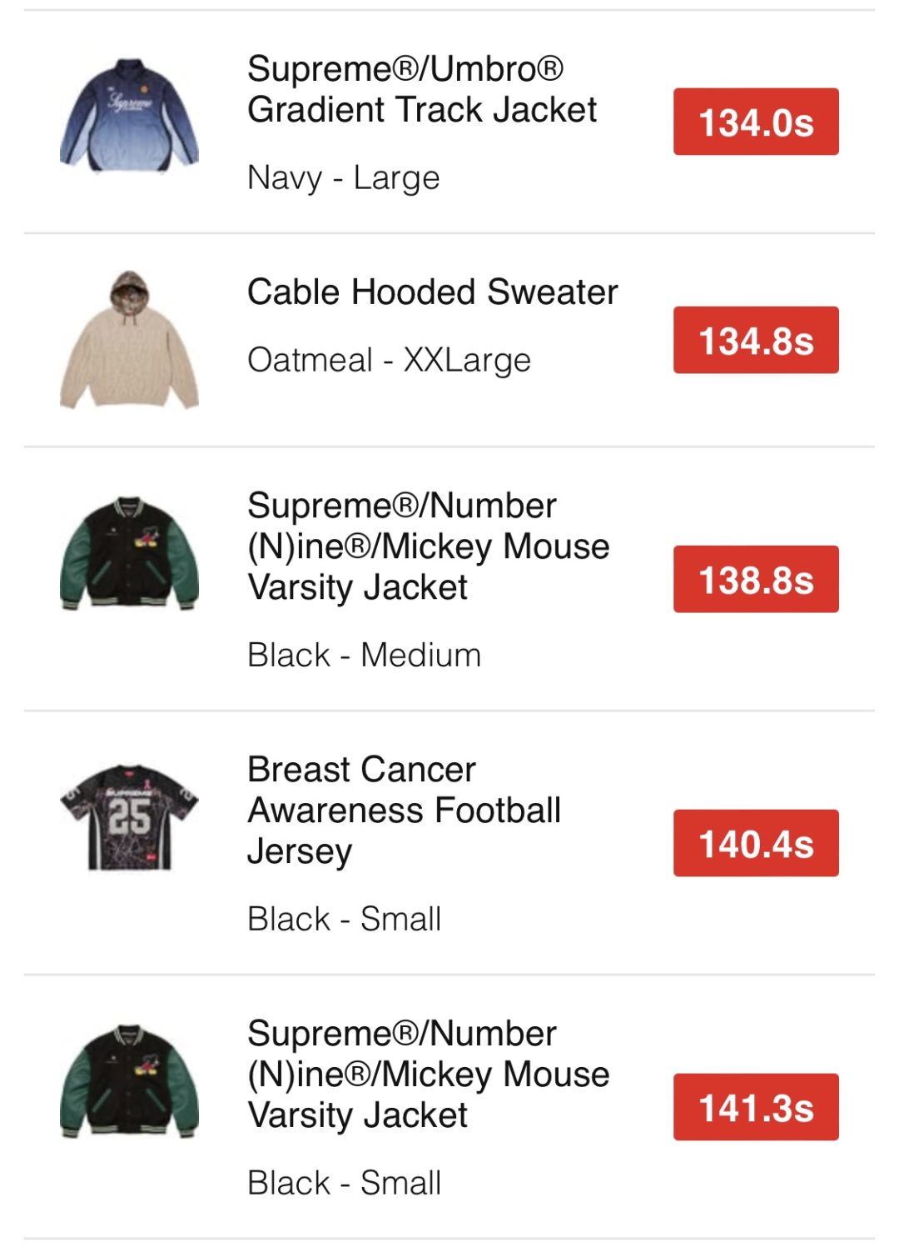Tap the 141.3s sellout time badge

755,1107
